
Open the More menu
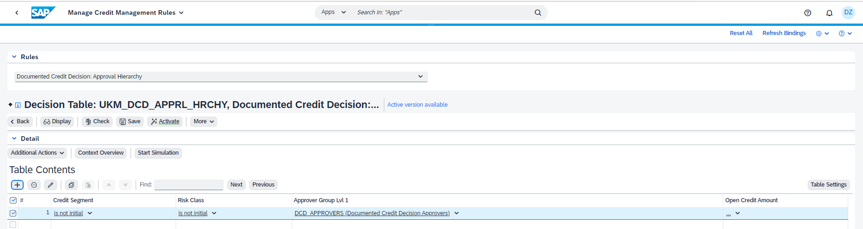203,121
